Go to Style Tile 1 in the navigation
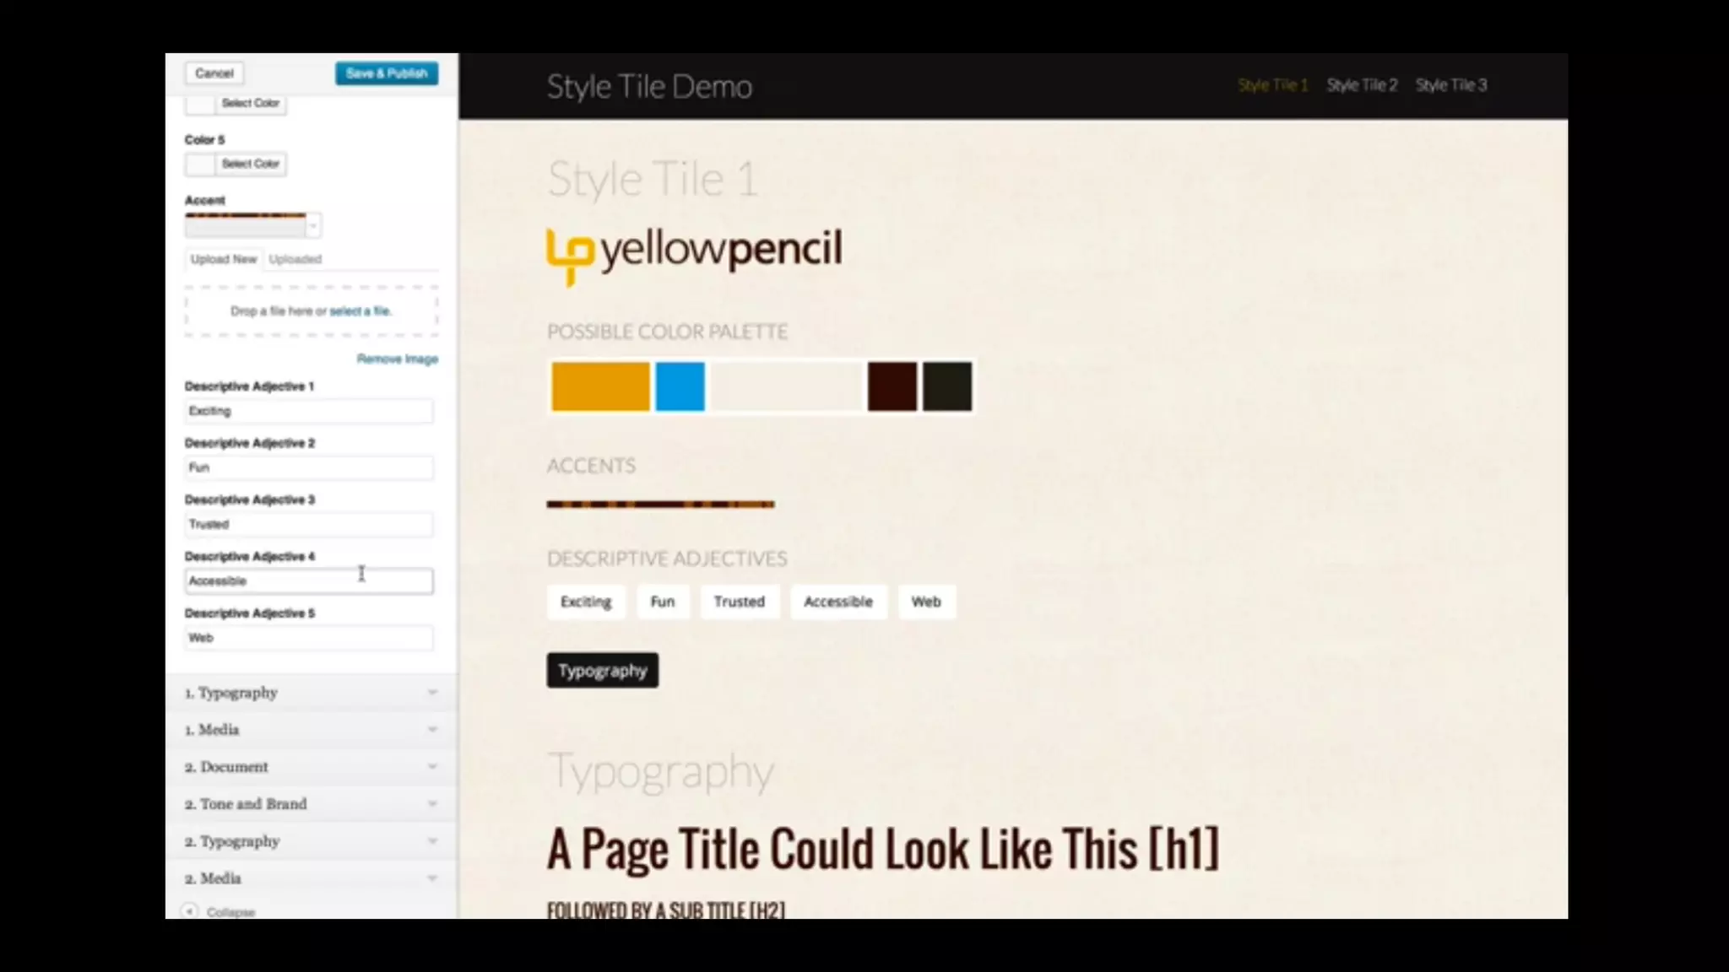Screen dimensions: 1729x972 click(1272, 85)
